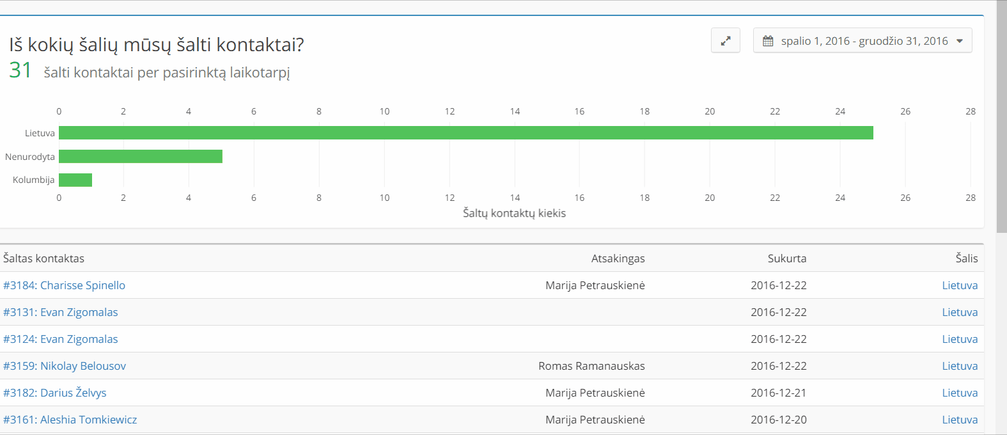Click the Šalis column header

967,258
